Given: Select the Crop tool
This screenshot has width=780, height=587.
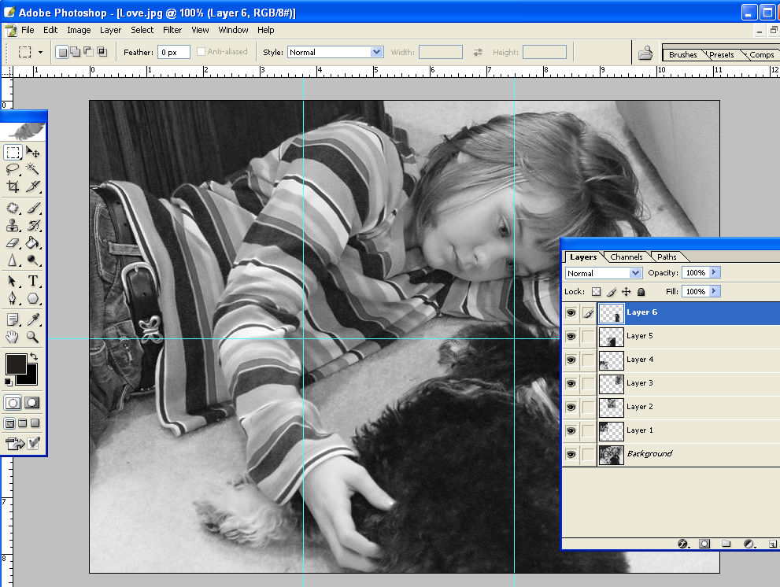Looking at the screenshot, I should (13, 186).
